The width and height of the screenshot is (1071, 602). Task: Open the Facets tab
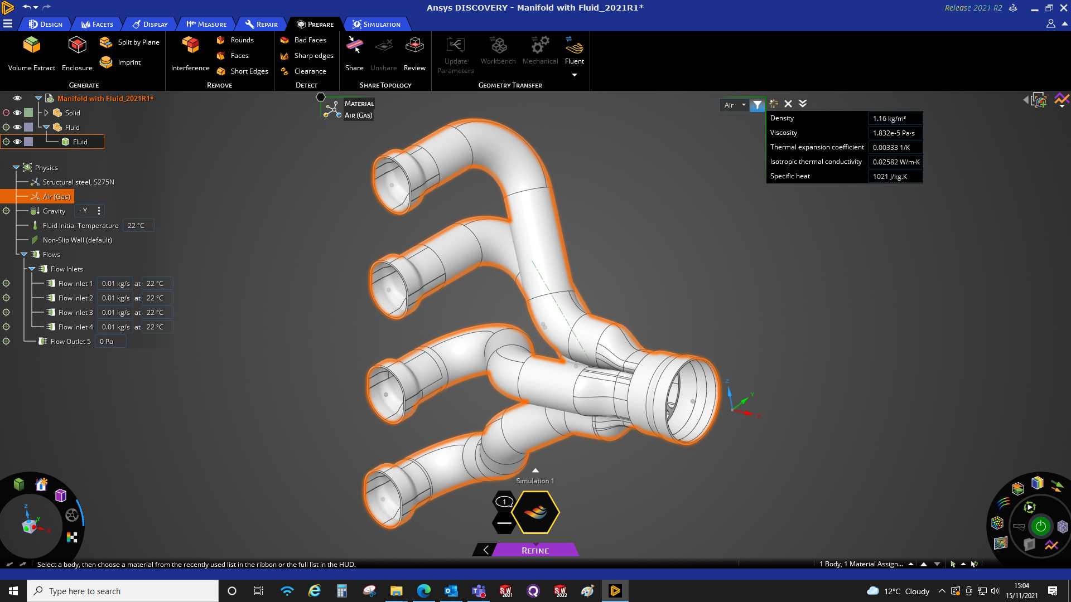tap(97, 24)
